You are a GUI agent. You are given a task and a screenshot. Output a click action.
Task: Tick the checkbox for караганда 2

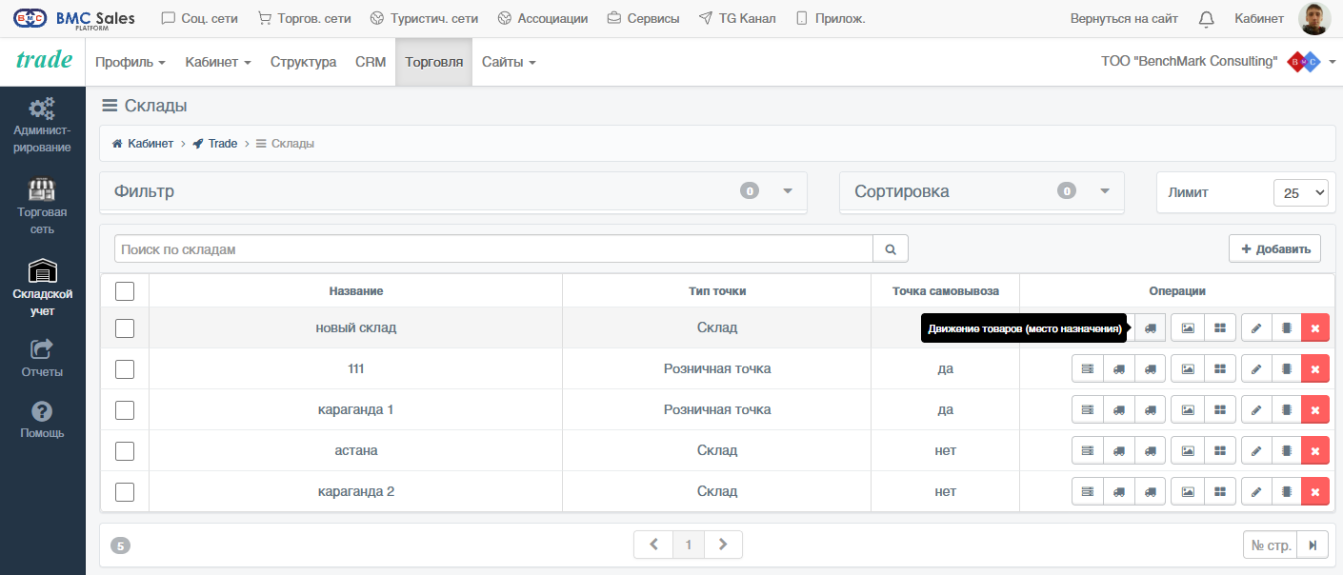coord(125,492)
